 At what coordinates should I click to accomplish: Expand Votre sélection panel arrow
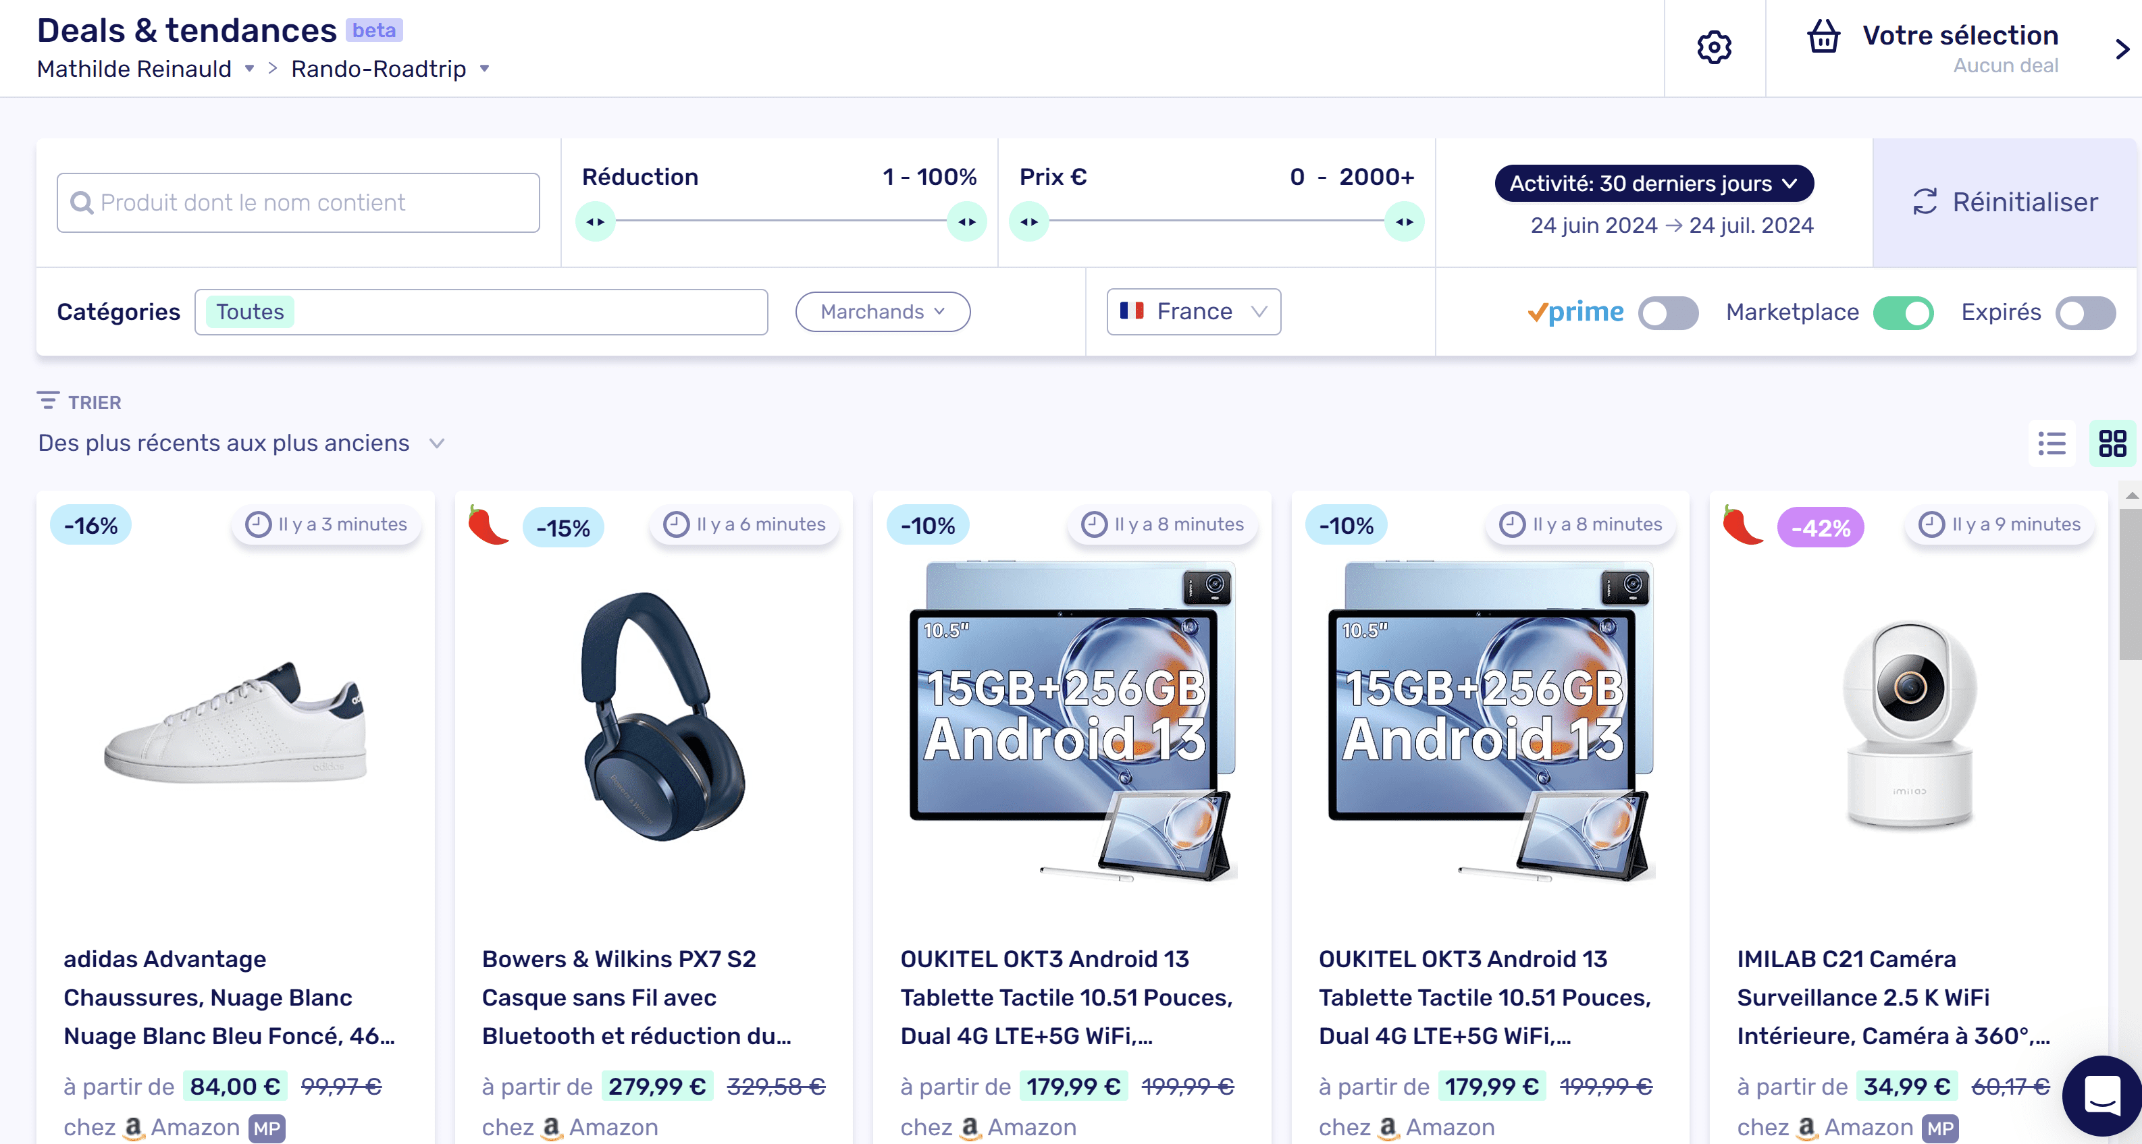(2121, 49)
